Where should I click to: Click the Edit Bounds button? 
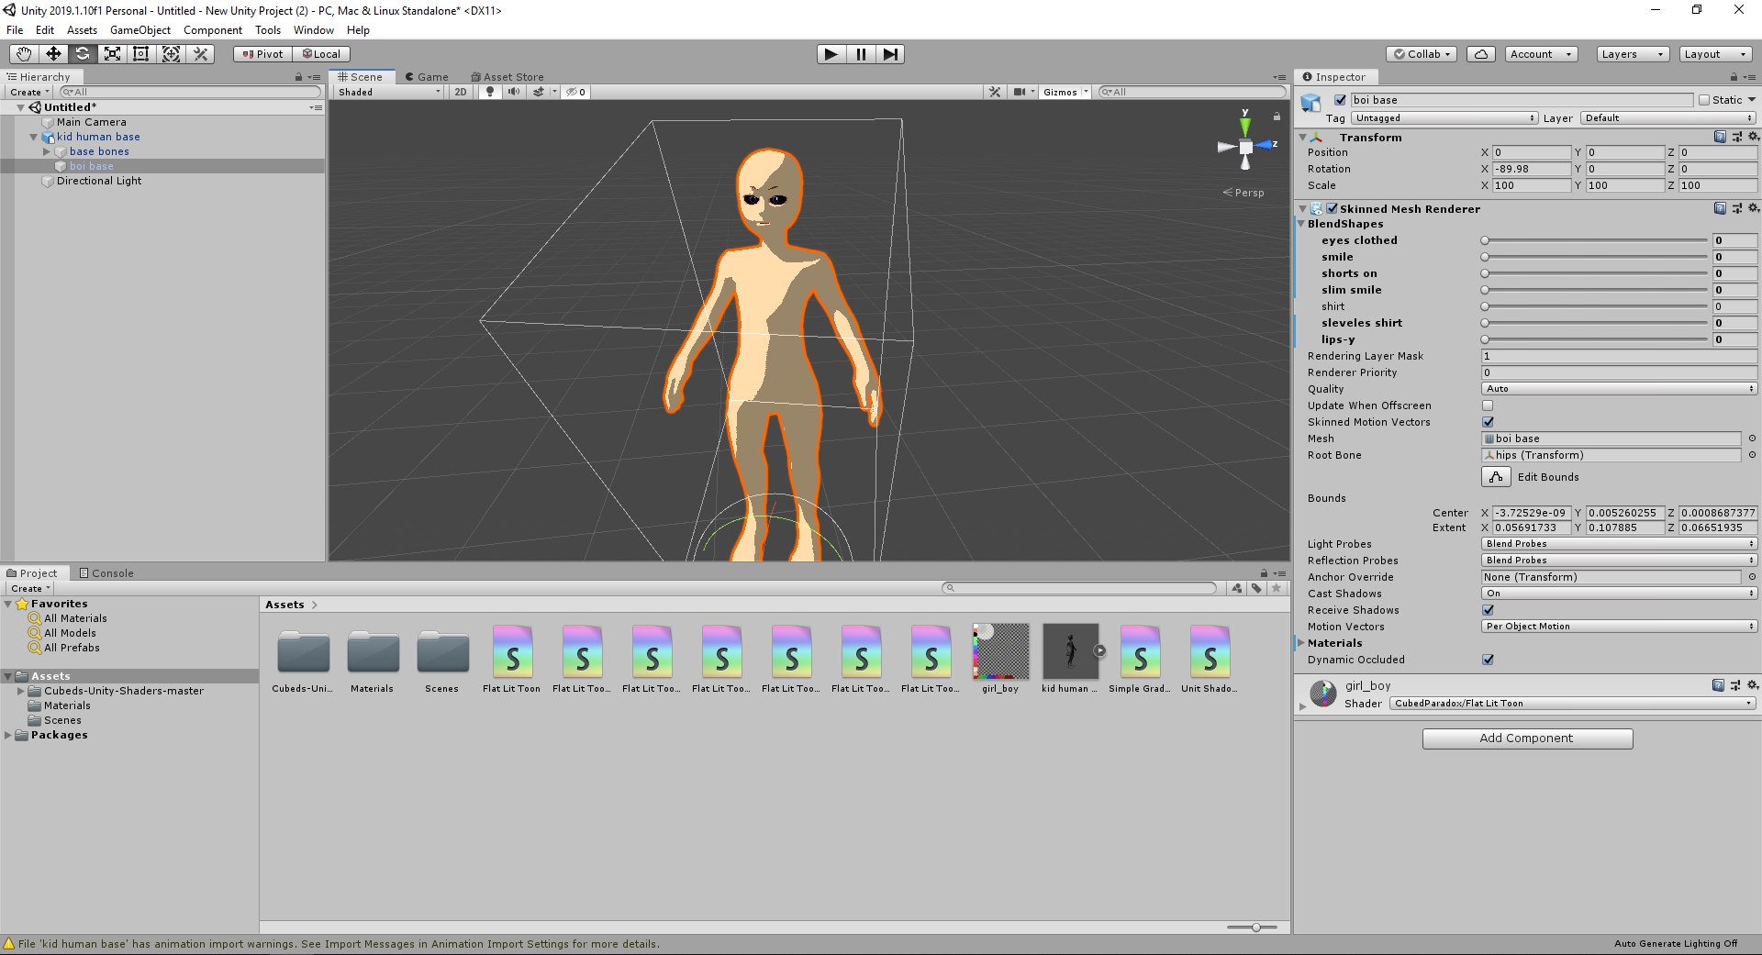point(1496,477)
